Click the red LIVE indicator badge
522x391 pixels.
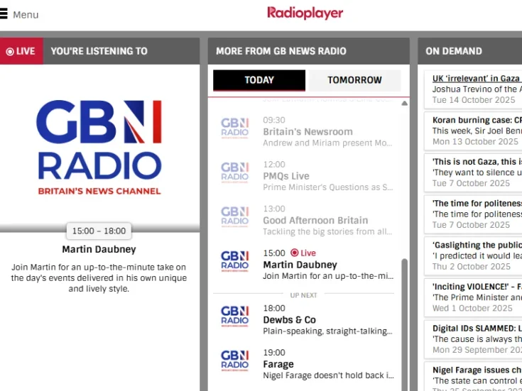pos(21,51)
